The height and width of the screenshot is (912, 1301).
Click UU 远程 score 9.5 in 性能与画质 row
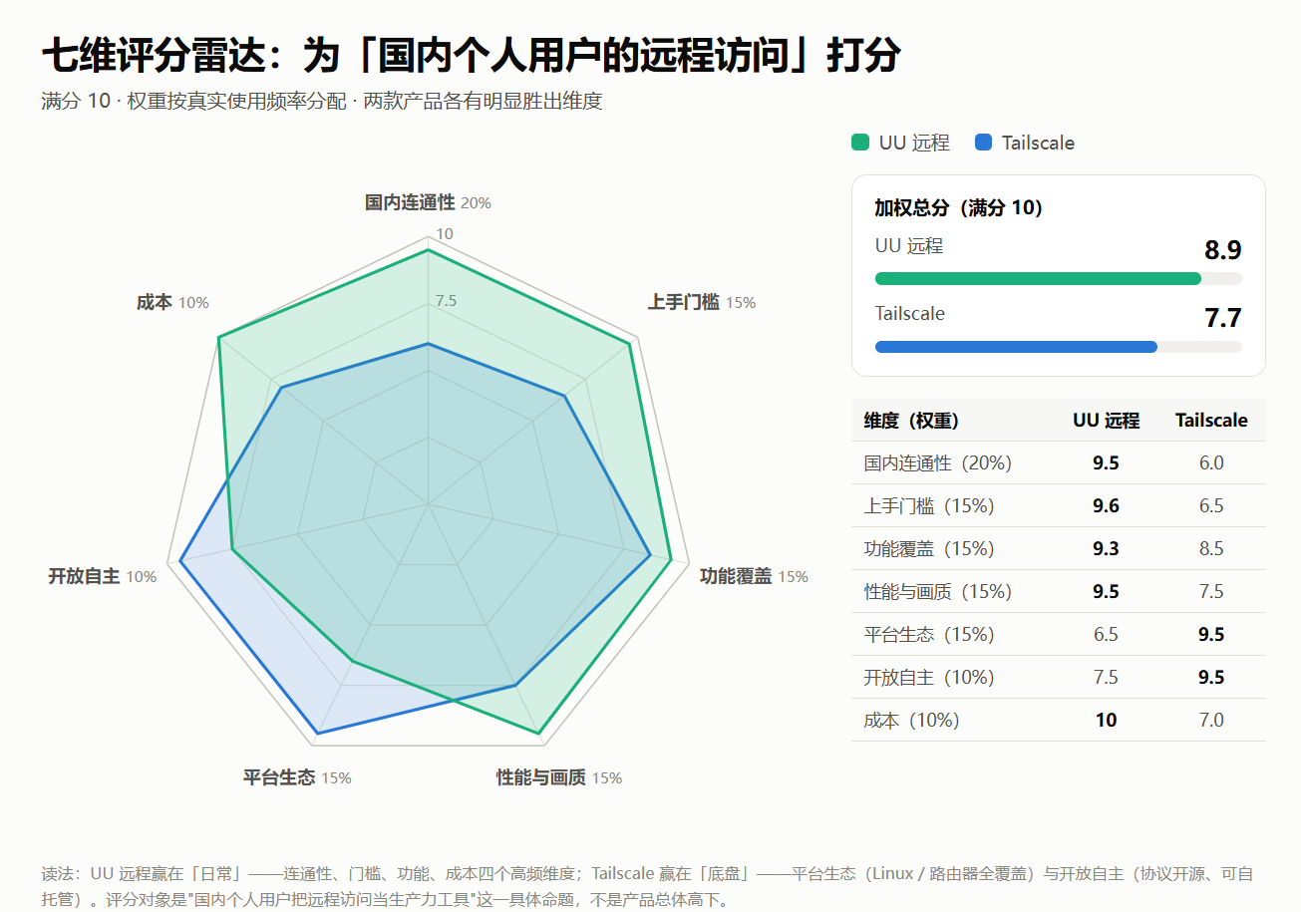1106,591
